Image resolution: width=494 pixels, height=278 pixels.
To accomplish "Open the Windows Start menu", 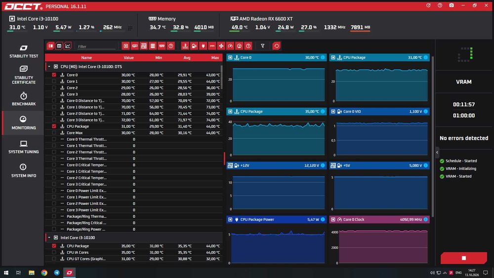I will (x=5, y=273).
